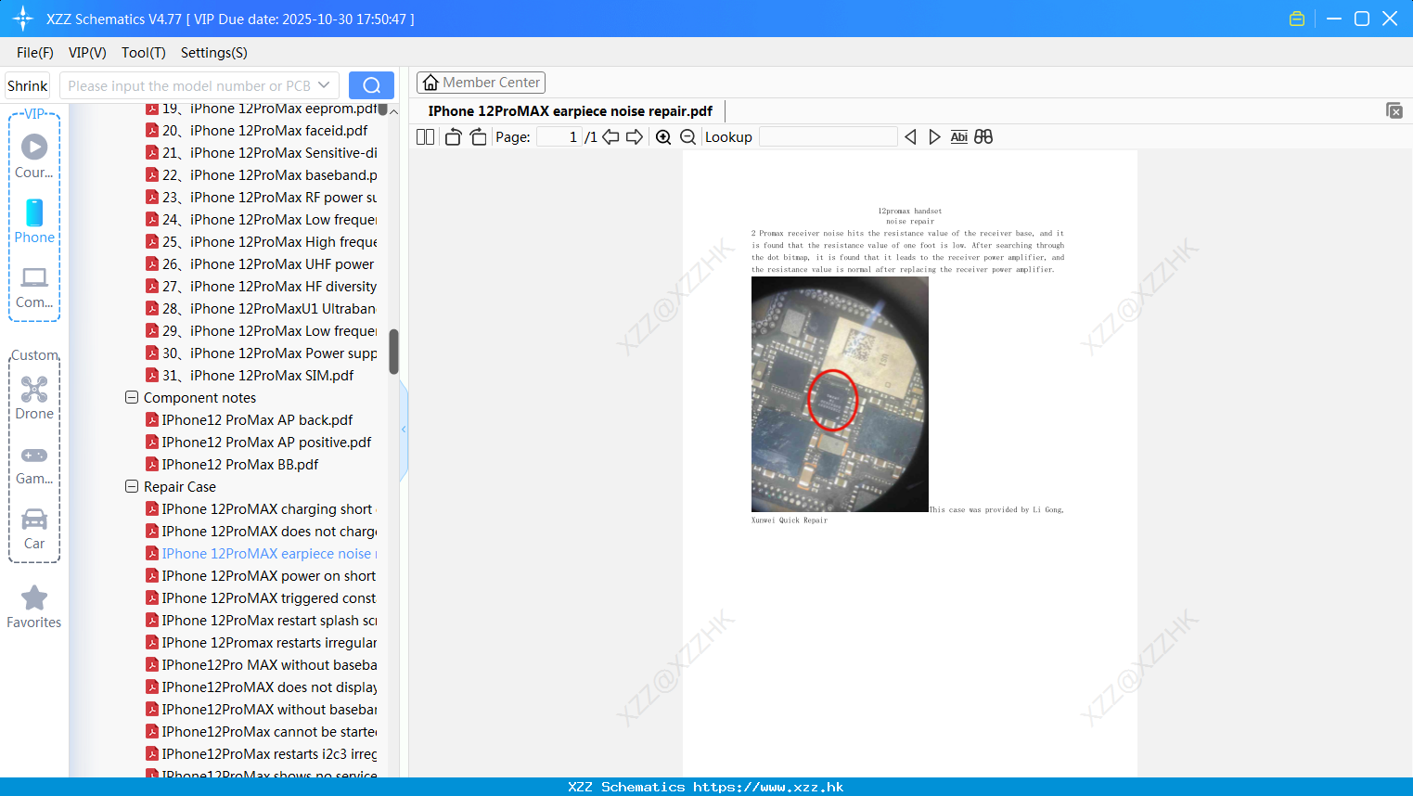1413x796 pixels.
Task: Collapse the Component notes group
Action: click(x=132, y=397)
